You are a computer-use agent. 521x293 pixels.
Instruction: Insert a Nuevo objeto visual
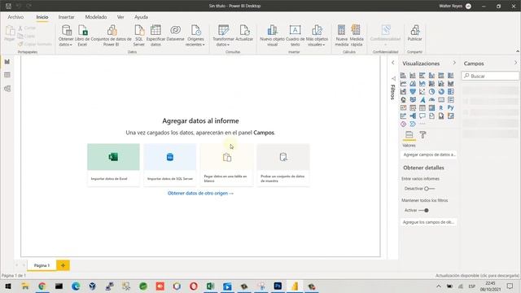pyautogui.click(x=273, y=36)
